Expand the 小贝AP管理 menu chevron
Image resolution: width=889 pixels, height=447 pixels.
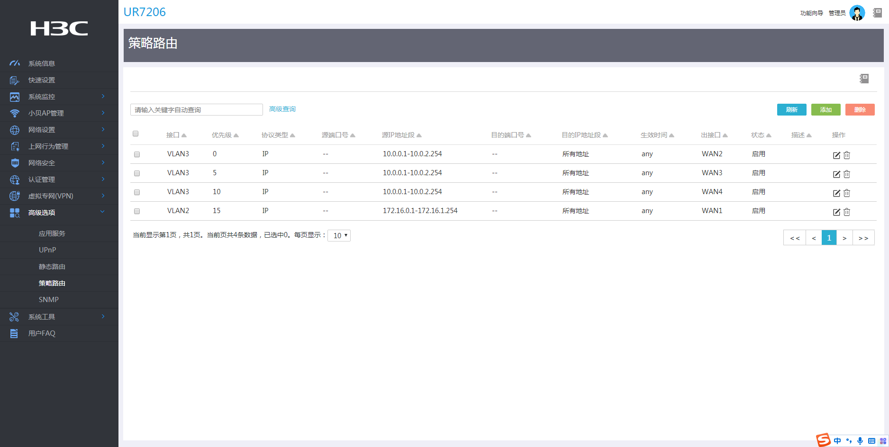point(103,113)
